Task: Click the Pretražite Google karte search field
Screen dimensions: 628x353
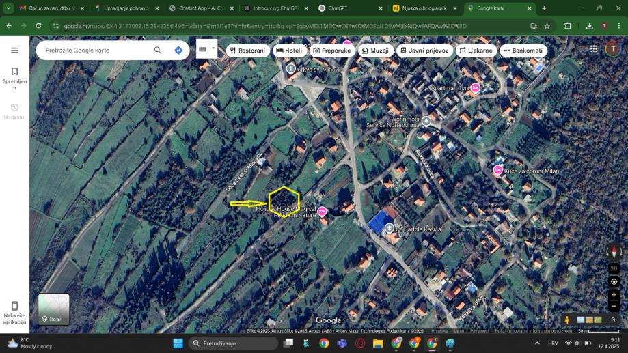Action: [x=96, y=50]
